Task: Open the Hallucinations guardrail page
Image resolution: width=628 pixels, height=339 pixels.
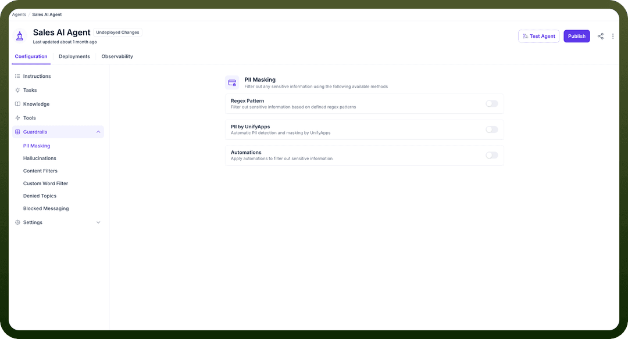Action: click(x=40, y=158)
